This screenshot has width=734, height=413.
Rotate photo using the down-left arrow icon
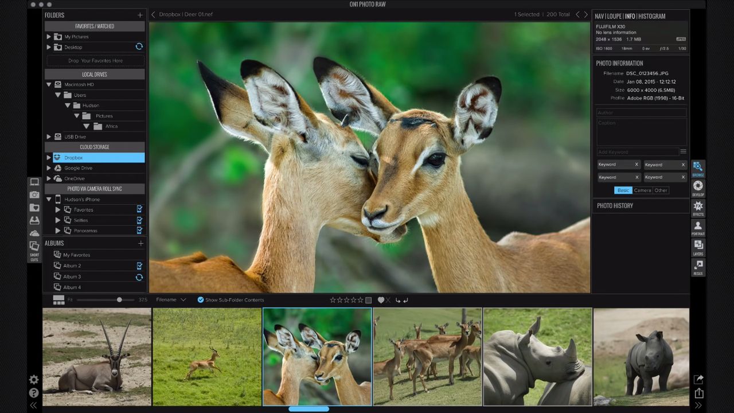(405, 300)
